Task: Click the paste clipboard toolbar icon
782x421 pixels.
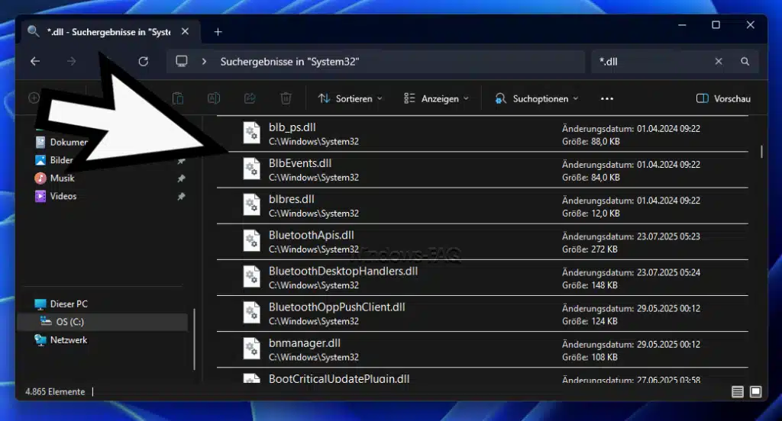Action: [178, 98]
